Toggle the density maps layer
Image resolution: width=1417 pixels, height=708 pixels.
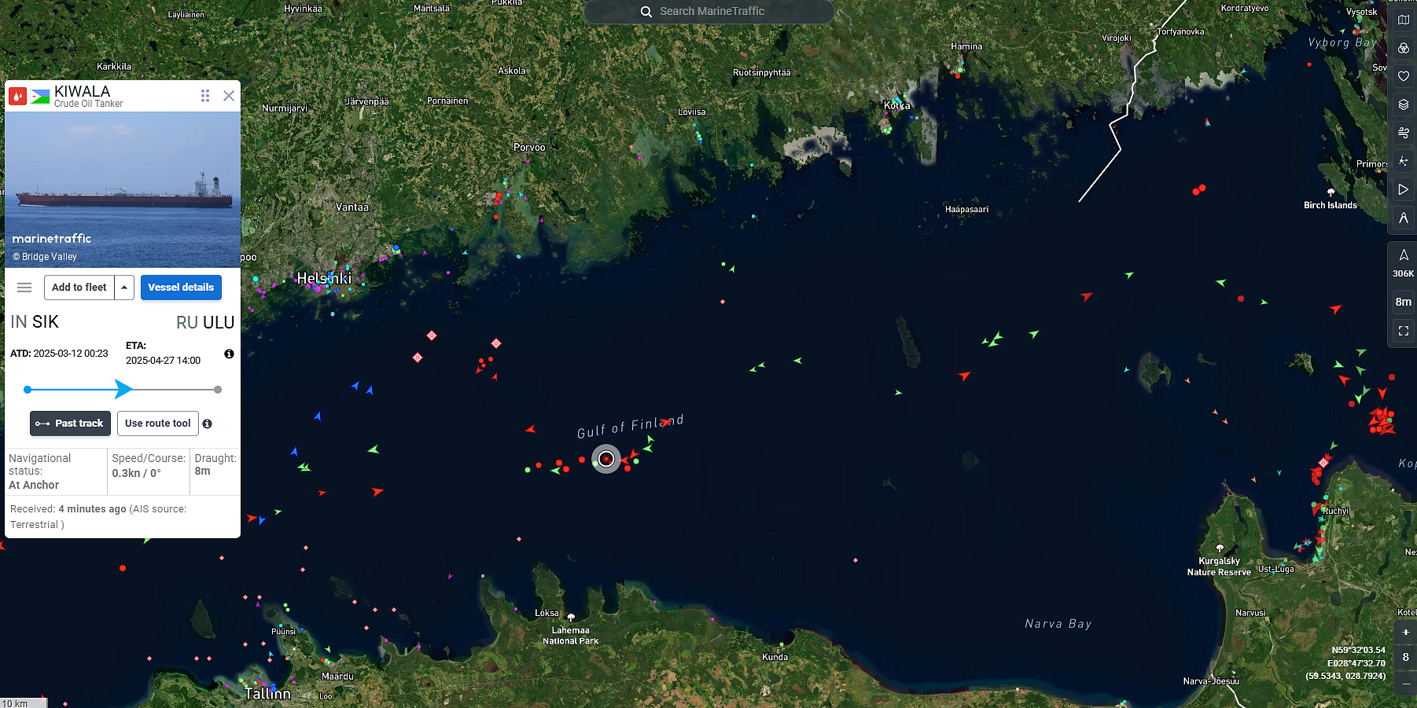(1404, 161)
